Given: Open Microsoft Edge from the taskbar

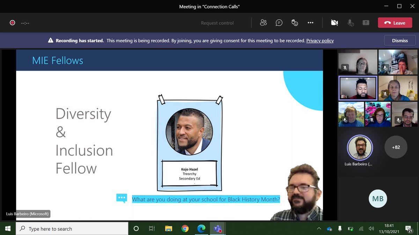Looking at the screenshot, I should (x=201, y=228).
